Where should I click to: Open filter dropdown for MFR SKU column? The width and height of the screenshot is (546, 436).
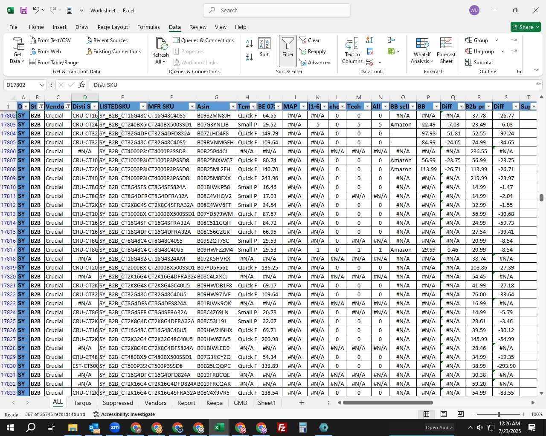click(x=192, y=106)
